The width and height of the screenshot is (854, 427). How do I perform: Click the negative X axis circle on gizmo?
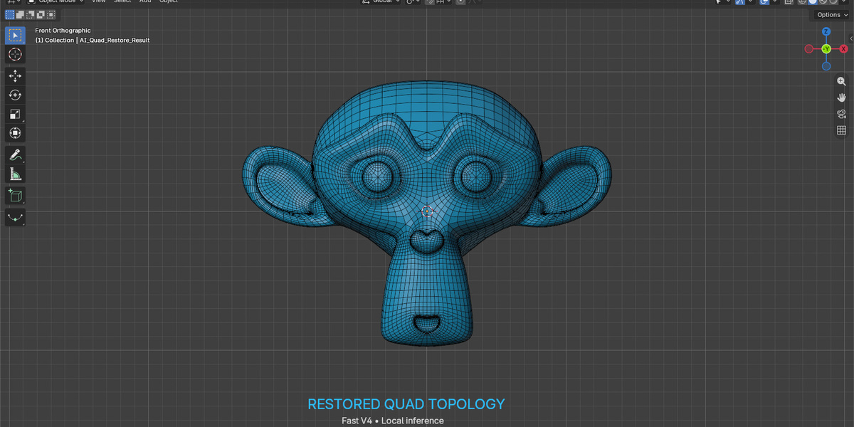click(808, 48)
